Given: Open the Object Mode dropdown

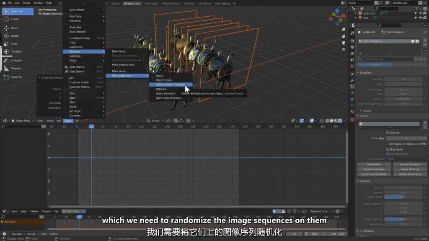Looking at the screenshot, I should pyautogui.click(x=23, y=120).
